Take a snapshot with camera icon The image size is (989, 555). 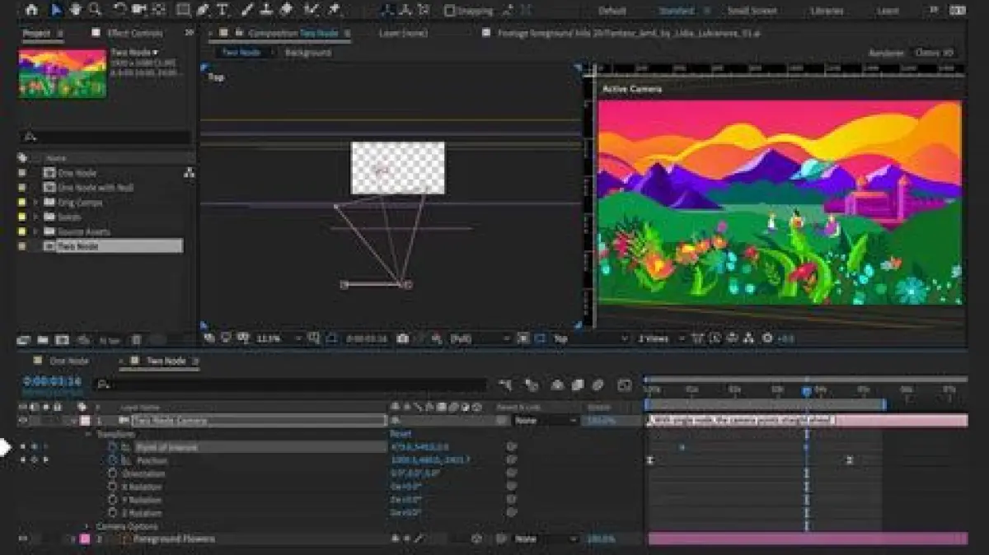[402, 338]
